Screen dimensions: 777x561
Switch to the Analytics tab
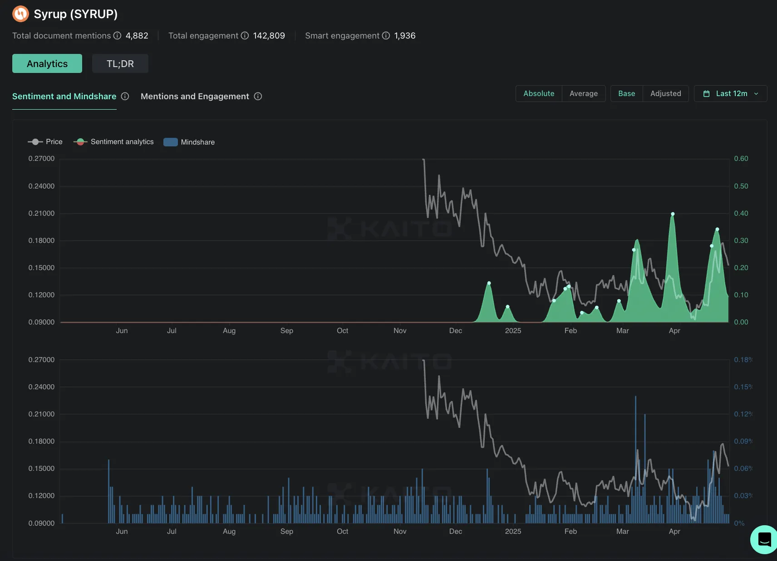point(47,63)
